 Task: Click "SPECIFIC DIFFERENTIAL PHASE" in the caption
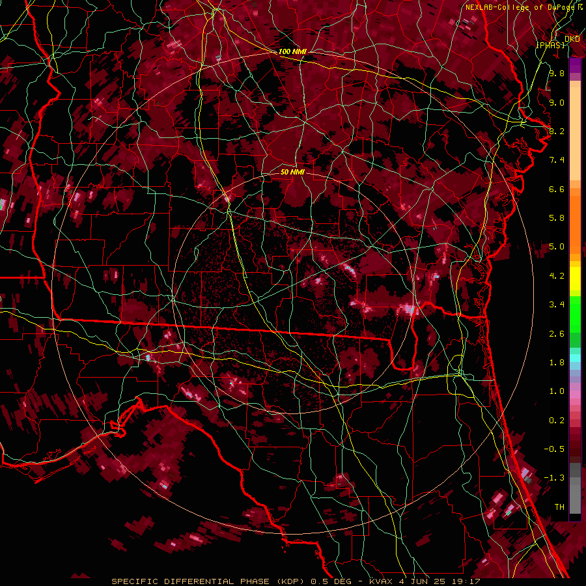click(190, 581)
